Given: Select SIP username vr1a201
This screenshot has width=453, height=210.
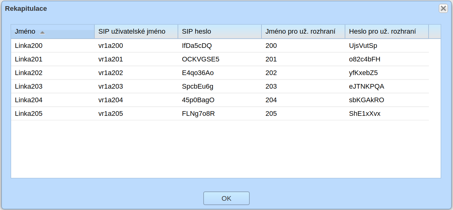Looking at the screenshot, I should pyautogui.click(x=111, y=59).
